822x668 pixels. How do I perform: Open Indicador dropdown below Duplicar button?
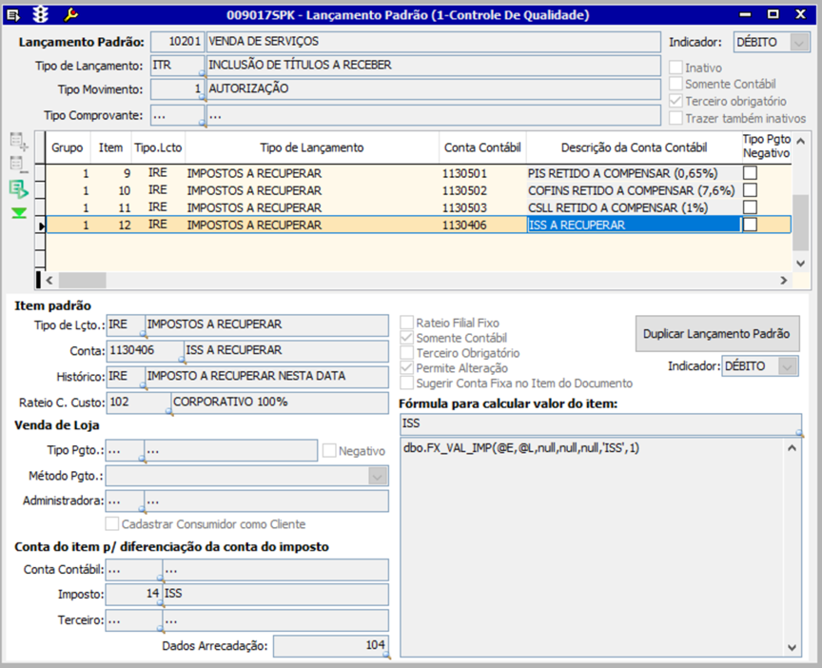pyautogui.click(x=788, y=366)
